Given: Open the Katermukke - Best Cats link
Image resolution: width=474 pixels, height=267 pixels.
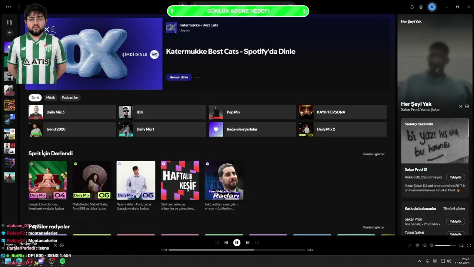Looking at the screenshot, I should tap(198, 25).
